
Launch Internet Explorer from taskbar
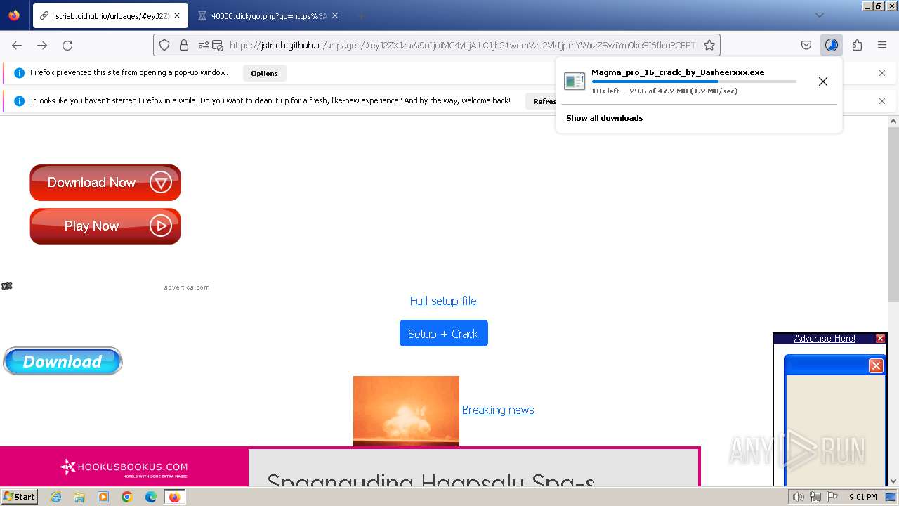pyautogui.click(x=55, y=497)
